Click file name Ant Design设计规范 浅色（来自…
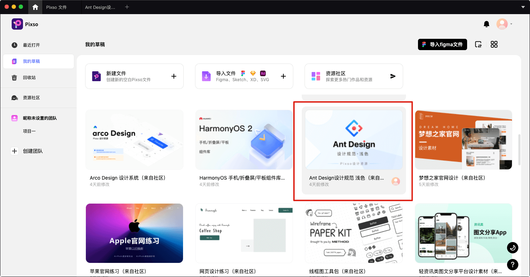530x277 pixels. click(346, 178)
